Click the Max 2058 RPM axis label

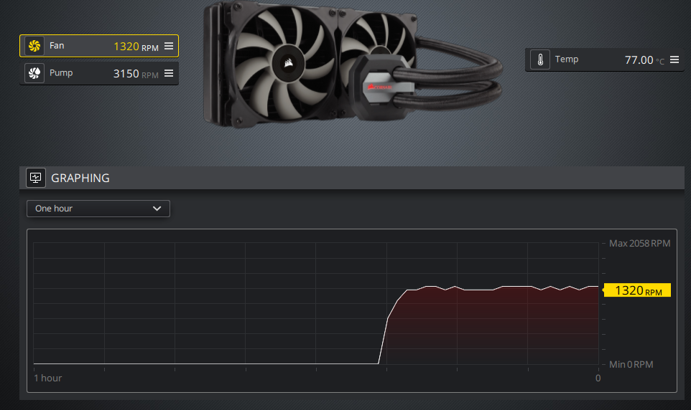pos(639,243)
